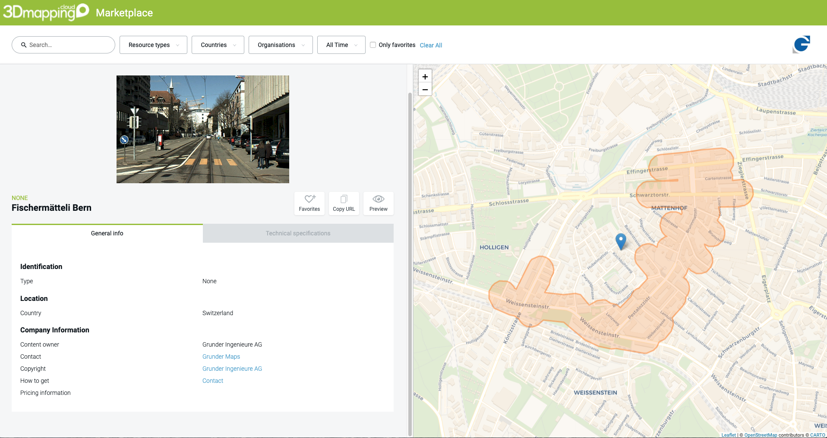Image resolution: width=827 pixels, height=438 pixels.
Task: Switch to General info tab
Action: (107, 233)
